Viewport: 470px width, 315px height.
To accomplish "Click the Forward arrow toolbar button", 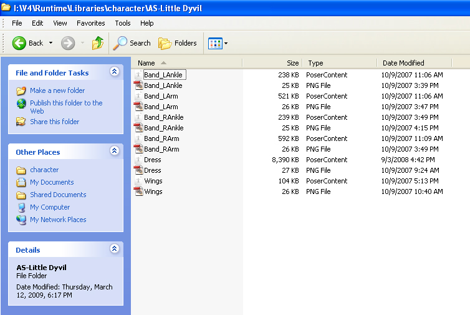I will coord(68,43).
